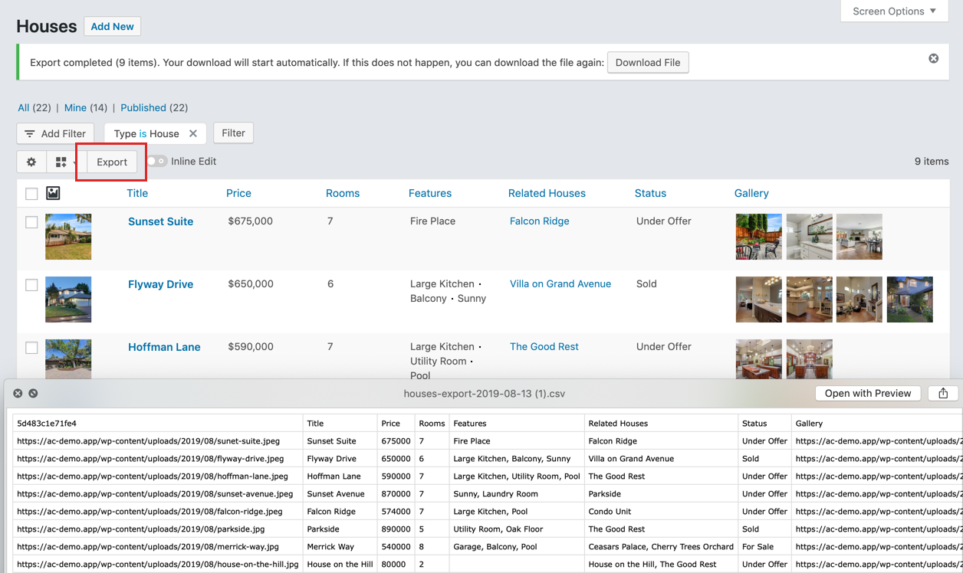This screenshot has height=573, width=963.
Task: Sort by the Title column header
Action: pyautogui.click(x=137, y=193)
